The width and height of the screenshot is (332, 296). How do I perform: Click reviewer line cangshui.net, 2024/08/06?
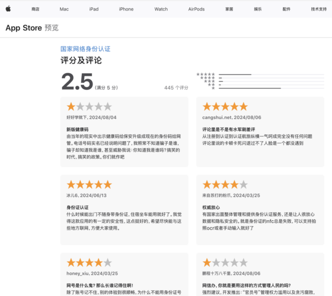point(232,117)
